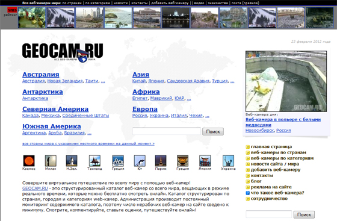This screenshot has height=221, width=337.
Task: Open 'почта (правила)' in top menu
Action: [246, 3]
